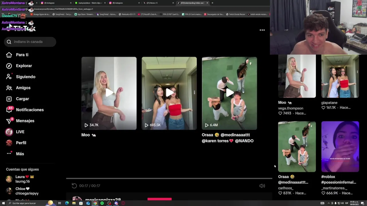Open 'Descargador de You...' bookmark

coord(214,14)
